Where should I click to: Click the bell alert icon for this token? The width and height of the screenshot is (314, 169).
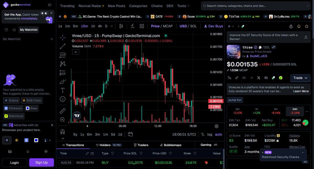tap(299, 26)
